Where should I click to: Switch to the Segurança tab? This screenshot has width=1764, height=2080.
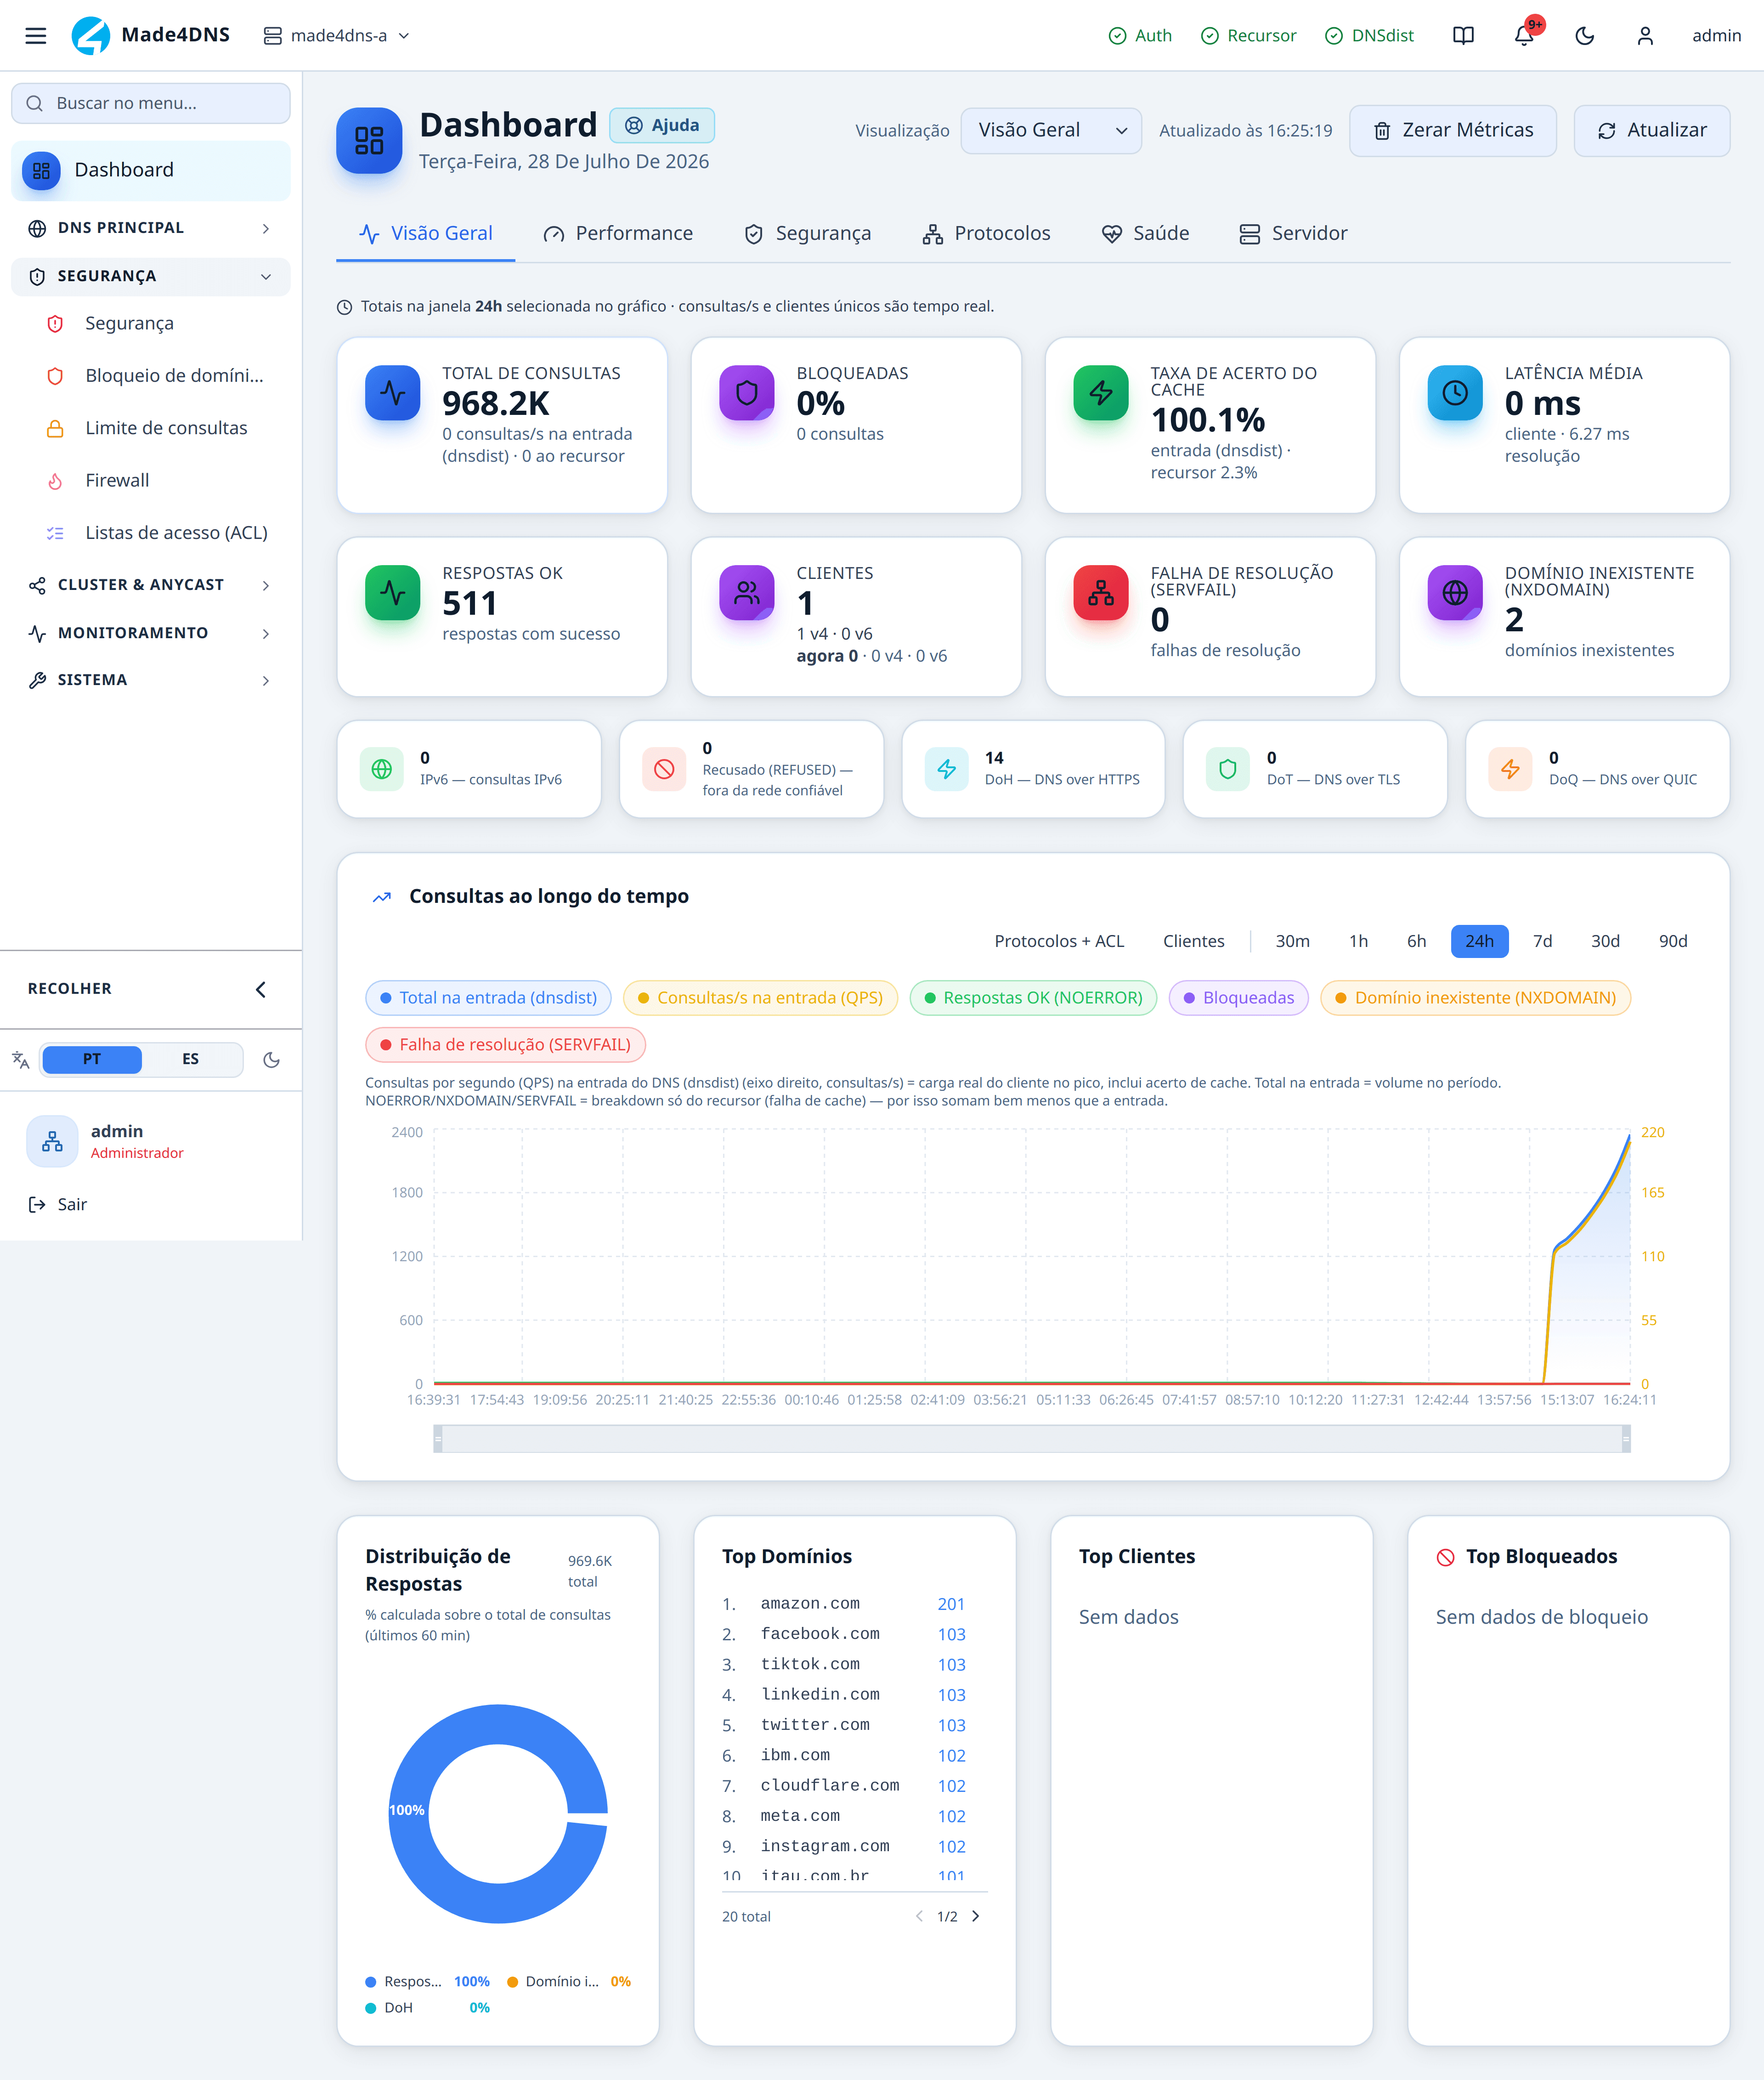pyautogui.click(x=808, y=234)
